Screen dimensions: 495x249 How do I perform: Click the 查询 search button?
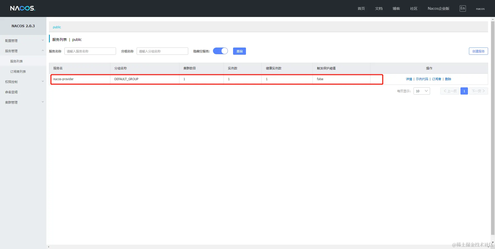(x=240, y=51)
